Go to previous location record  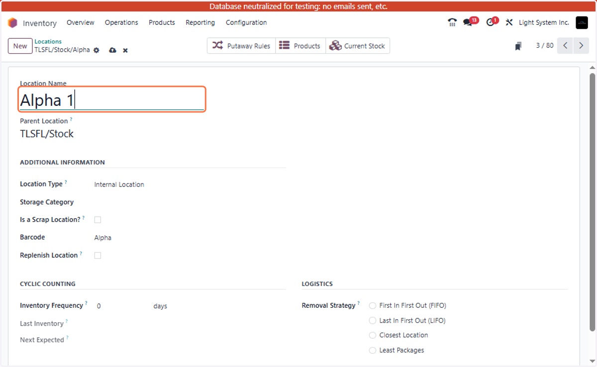point(565,45)
